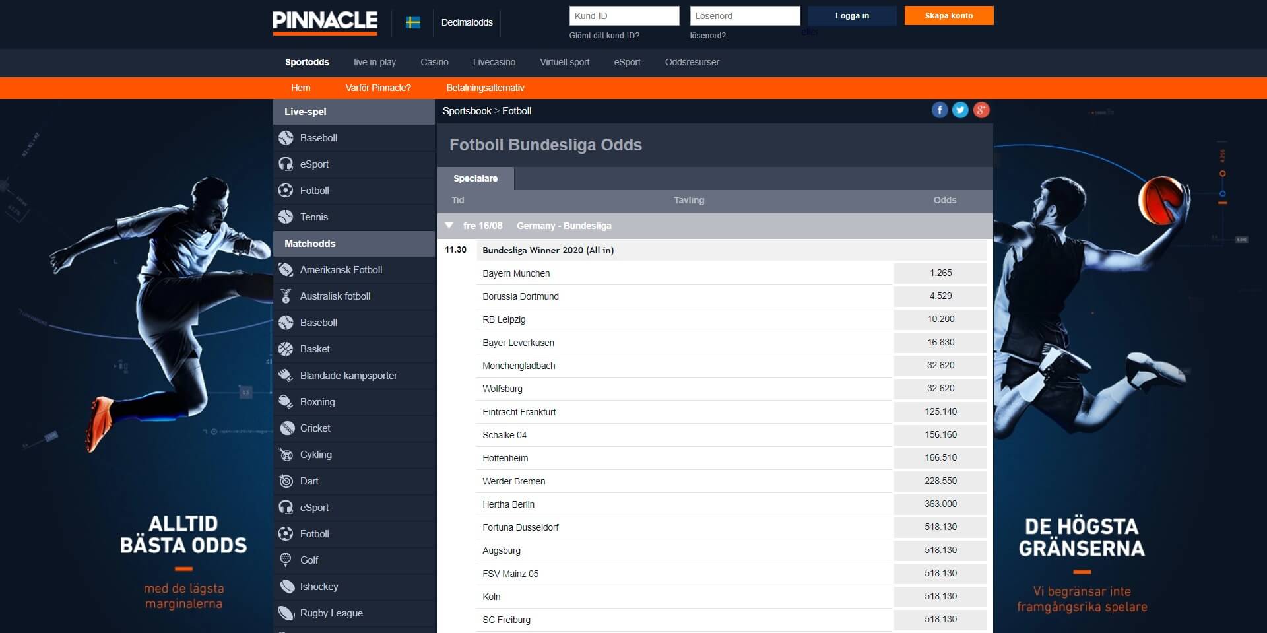
Task: Click Ishockey icon
Action: pyautogui.click(x=286, y=587)
